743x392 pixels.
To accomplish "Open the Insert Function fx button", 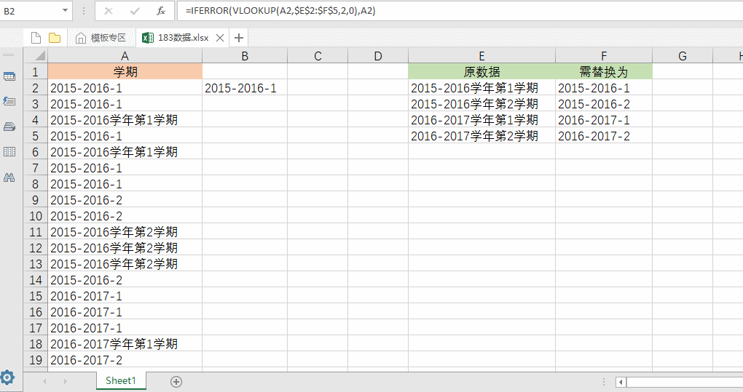I will [x=161, y=11].
